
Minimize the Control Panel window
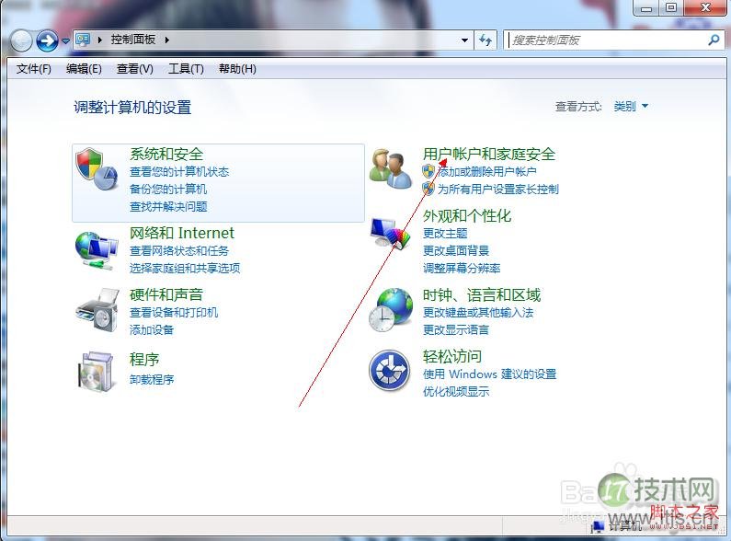(646, 7)
